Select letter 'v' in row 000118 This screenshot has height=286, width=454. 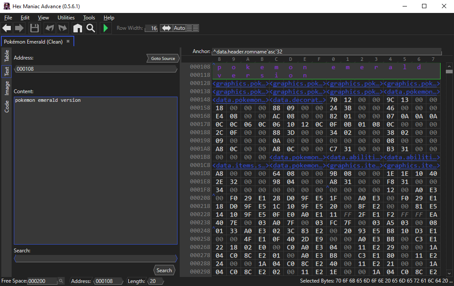pyautogui.click(x=219, y=75)
